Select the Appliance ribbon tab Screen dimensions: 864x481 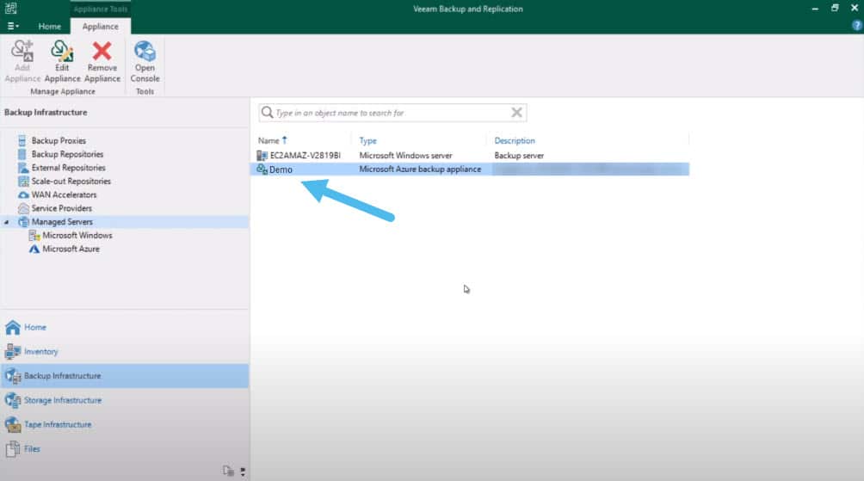(x=101, y=27)
